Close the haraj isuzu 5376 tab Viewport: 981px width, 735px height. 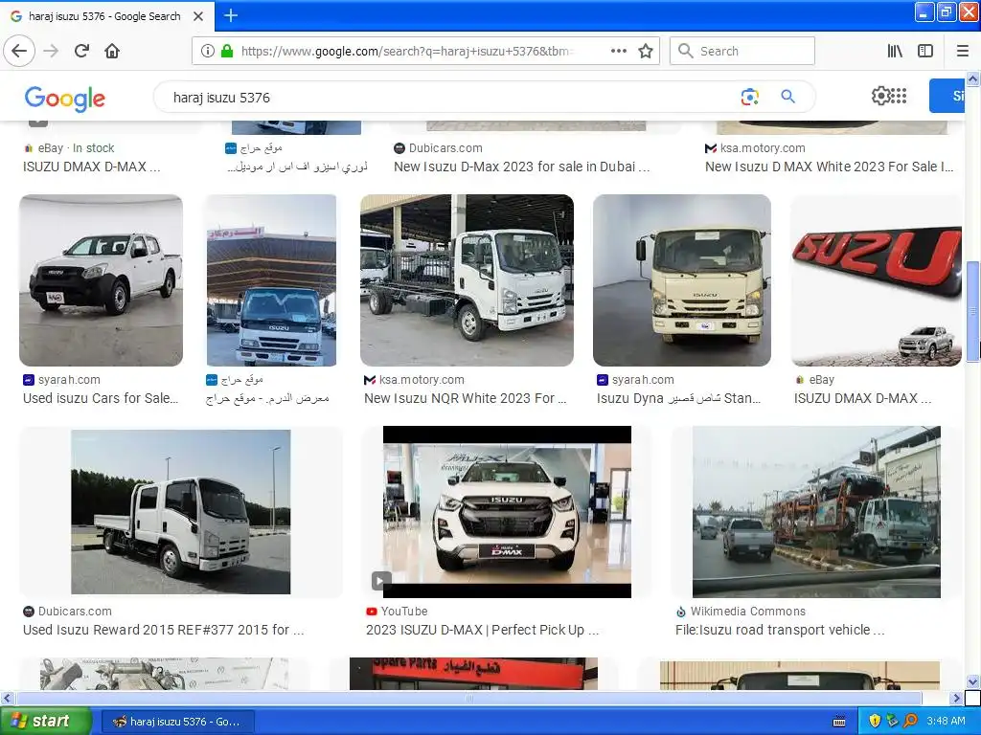click(198, 16)
